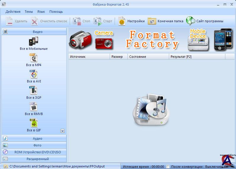Expand the 'Фото' category panel

pos(34,145)
